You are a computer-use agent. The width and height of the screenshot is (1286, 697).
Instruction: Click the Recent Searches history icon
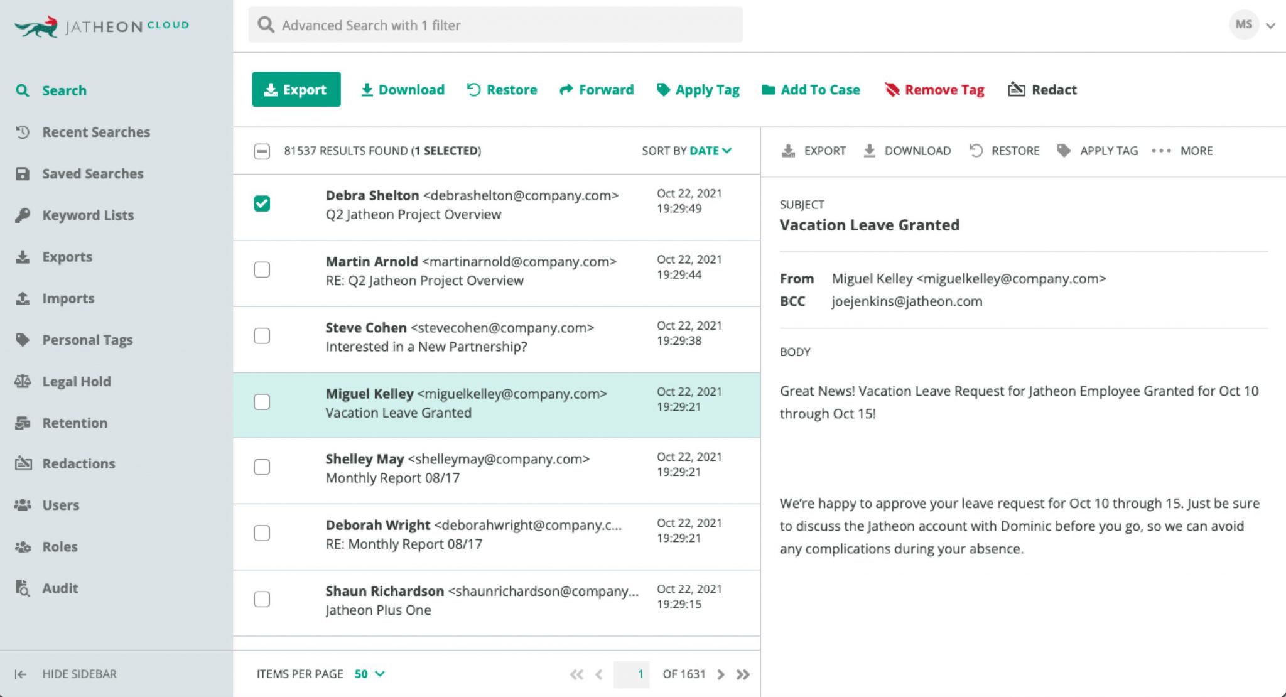click(x=23, y=132)
